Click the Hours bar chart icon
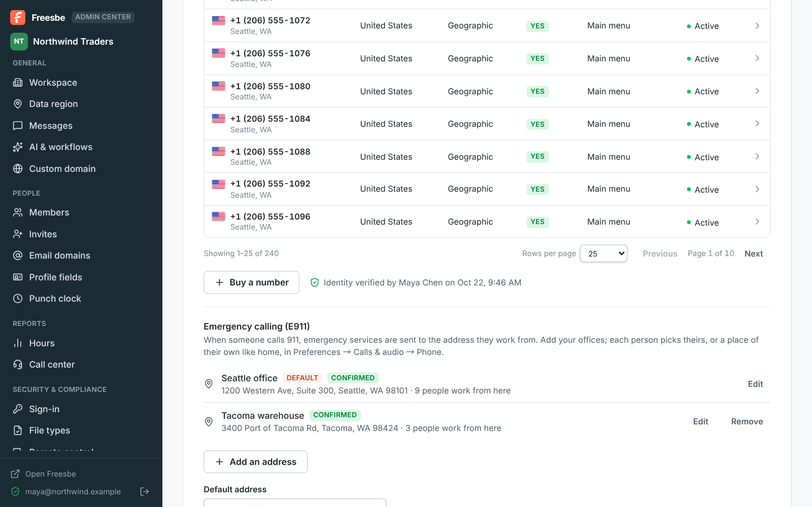Image resolution: width=812 pixels, height=507 pixels. tap(18, 343)
